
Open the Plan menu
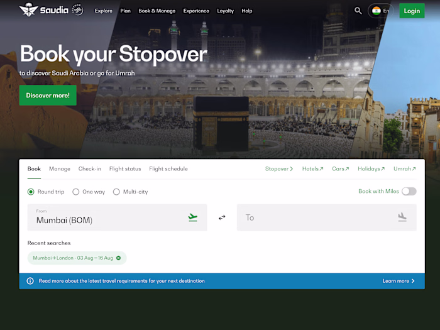126,11
